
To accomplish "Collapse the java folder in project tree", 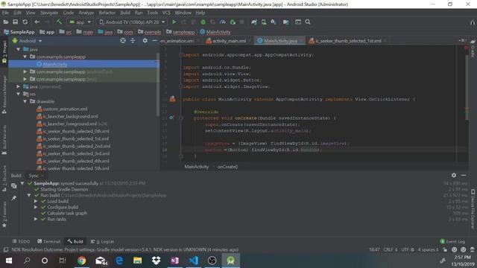I will (x=19, y=49).
